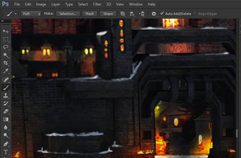Click the Make Selection... button
The width and height of the screenshot is (241, 158).
(x=68, y=14)
